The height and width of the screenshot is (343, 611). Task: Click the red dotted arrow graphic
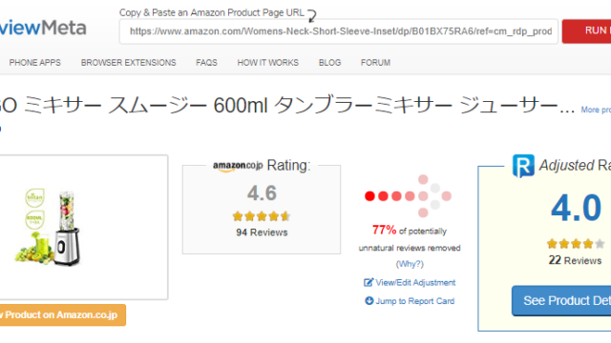(x=408, y=196)
